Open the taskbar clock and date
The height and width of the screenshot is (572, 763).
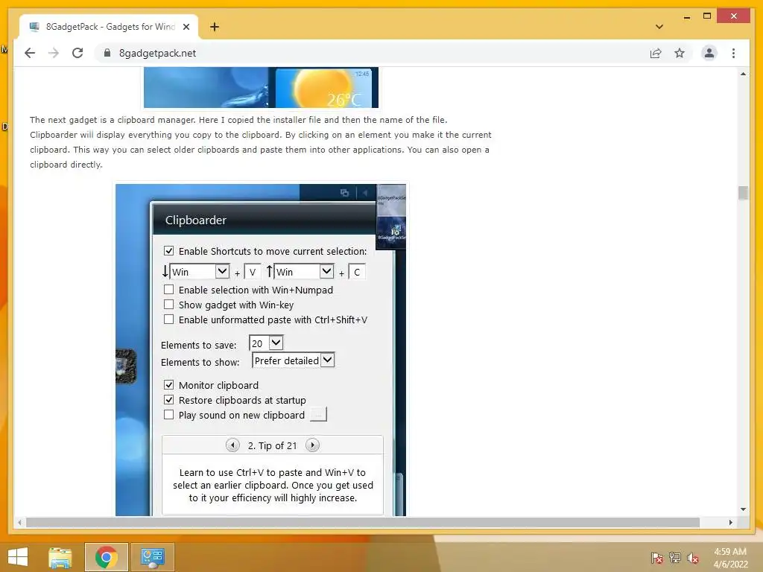(730, 558)
